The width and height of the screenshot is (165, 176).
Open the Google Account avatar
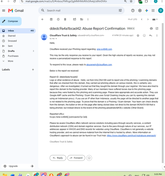pyautogui.click(x=160, y=11)
